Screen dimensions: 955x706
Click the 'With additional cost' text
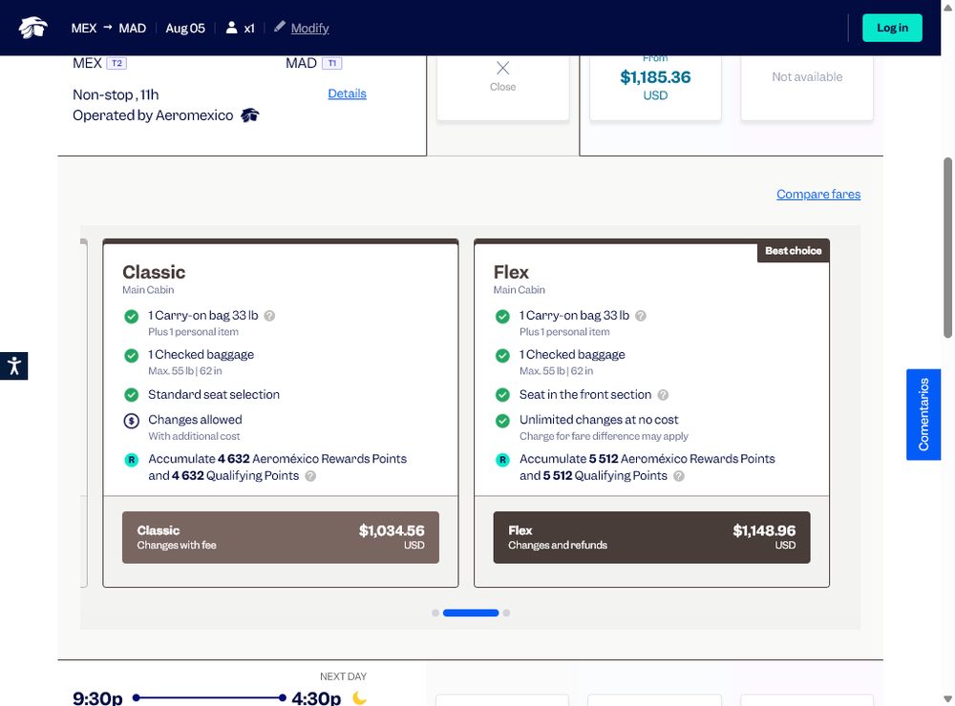(x=194, y=436)
